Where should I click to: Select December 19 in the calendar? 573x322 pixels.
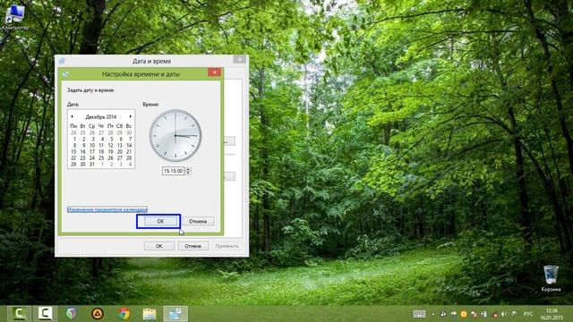click(x=110, y=151)
